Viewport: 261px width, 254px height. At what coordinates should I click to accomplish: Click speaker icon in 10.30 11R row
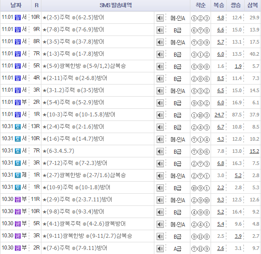click(160, 200)
